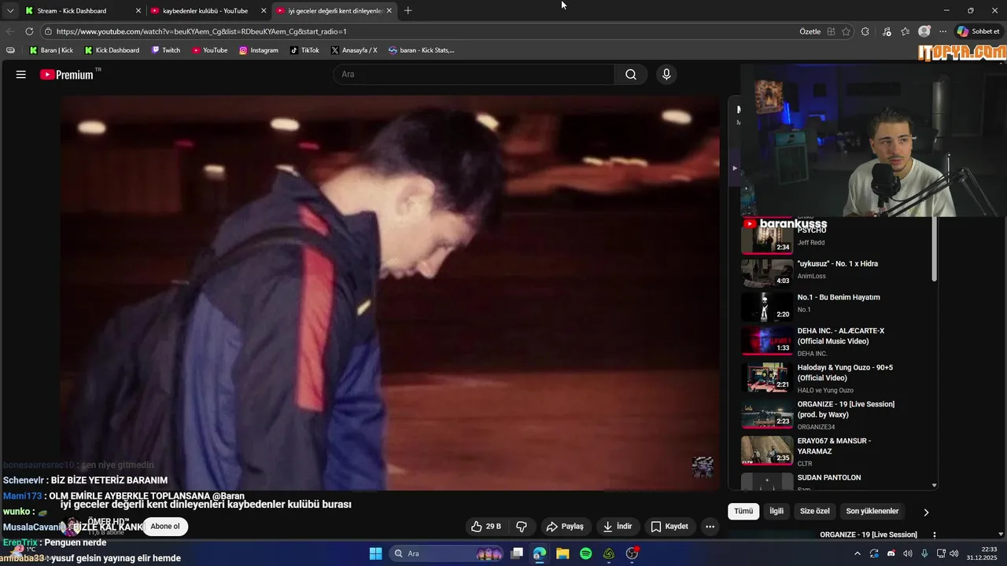Add page to favorites star icon
This screenshot has width=1007, height=566.
click(x=846, y=31)
